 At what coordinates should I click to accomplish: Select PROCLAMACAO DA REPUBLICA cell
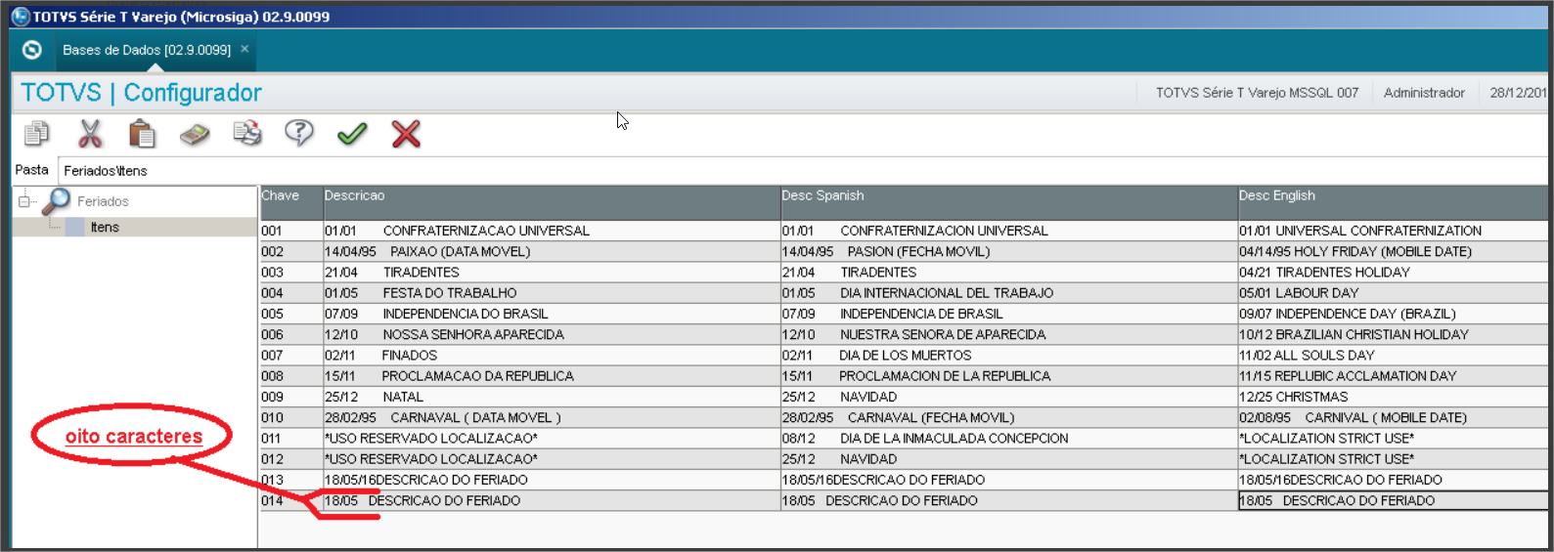pos(551,376)
